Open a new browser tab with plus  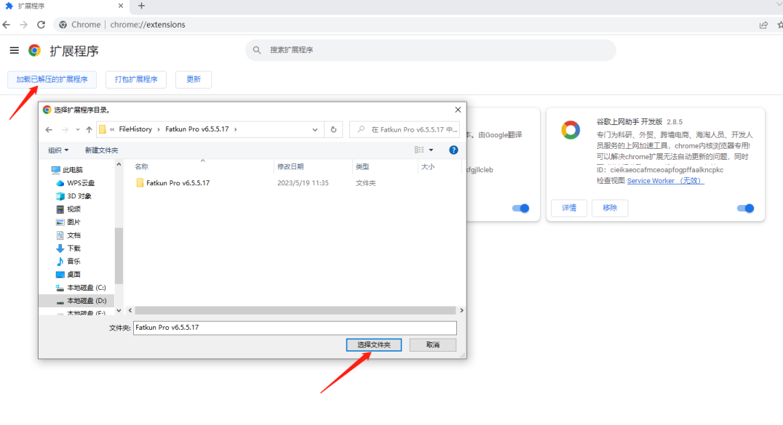coord(141,6)
